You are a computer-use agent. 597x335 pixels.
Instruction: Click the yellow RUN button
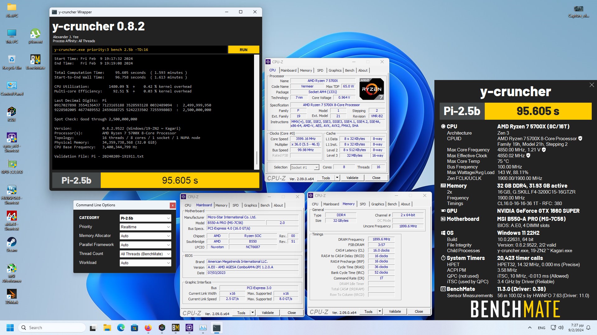(x=243, y=50)
